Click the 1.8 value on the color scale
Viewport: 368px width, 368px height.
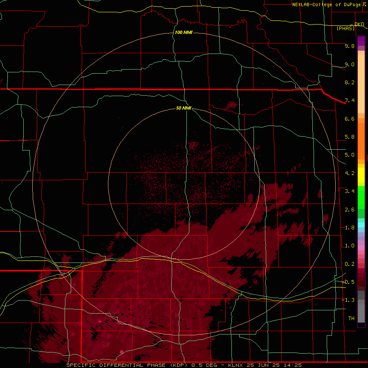click(350, 228)
